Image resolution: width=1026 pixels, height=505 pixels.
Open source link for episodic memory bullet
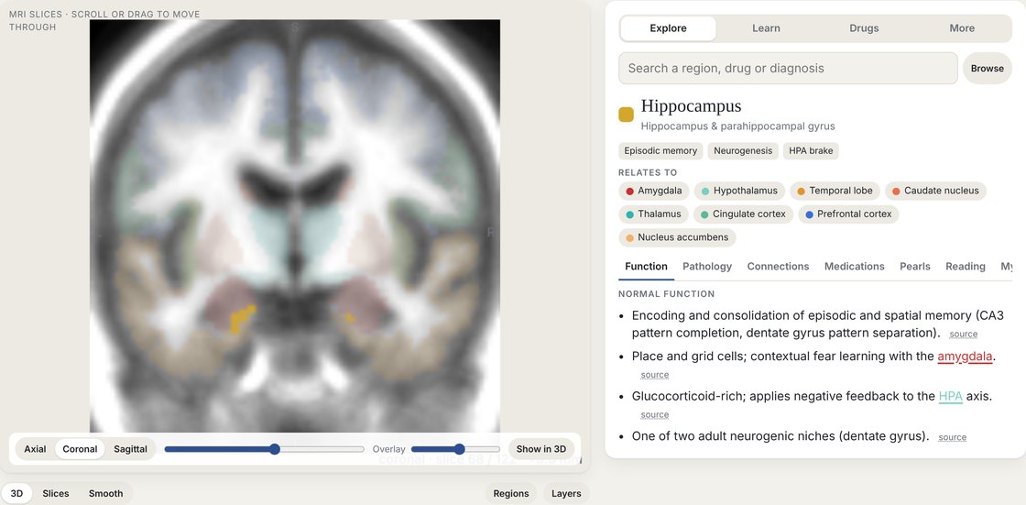(x=963, y=334)
